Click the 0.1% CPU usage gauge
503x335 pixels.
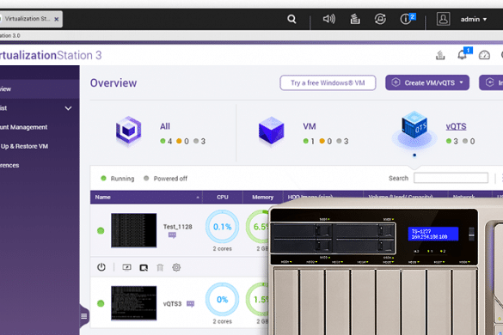[x=222, y=227]
